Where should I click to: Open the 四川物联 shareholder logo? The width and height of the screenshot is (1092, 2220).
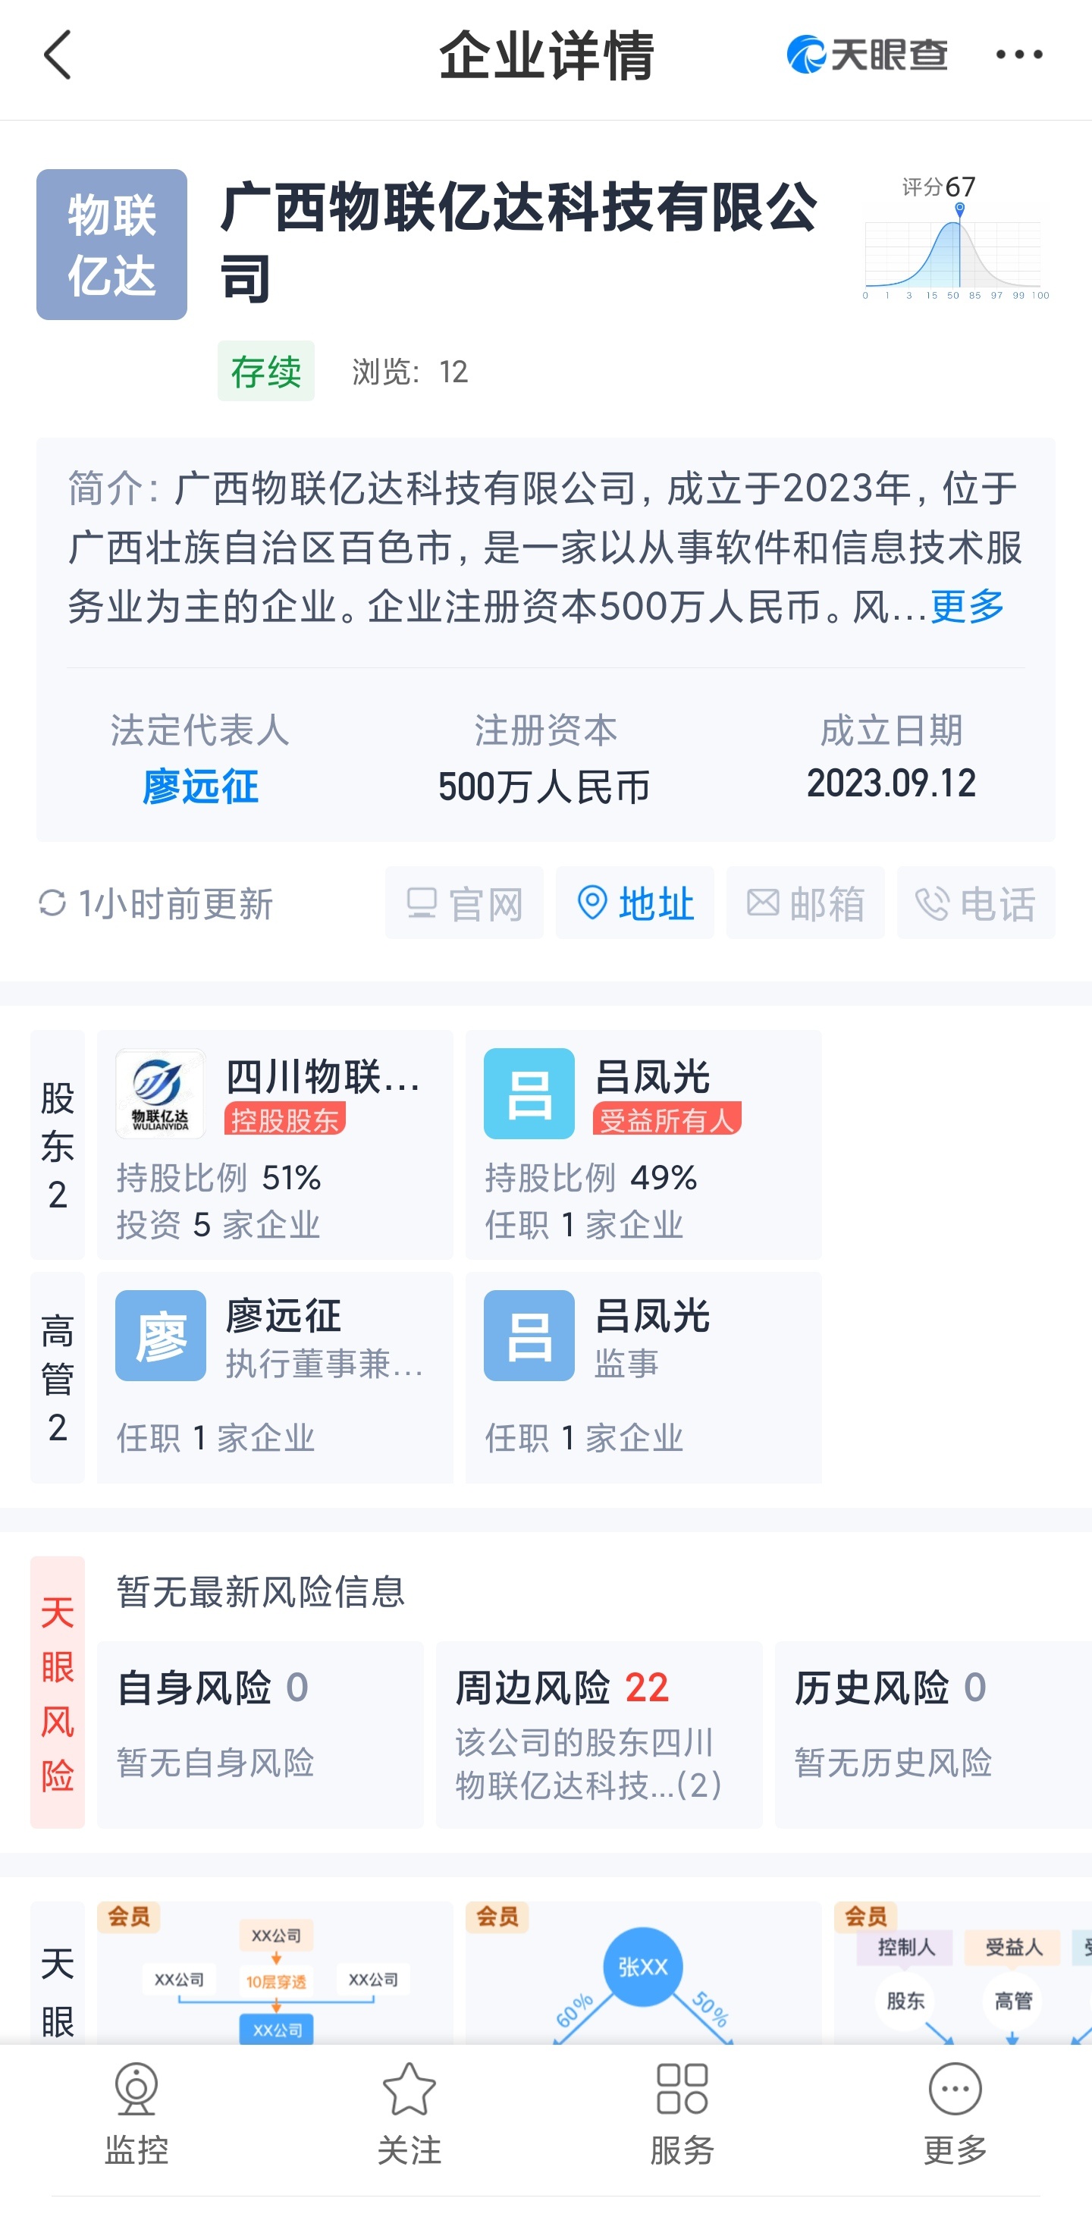[x=160, y=1094]
